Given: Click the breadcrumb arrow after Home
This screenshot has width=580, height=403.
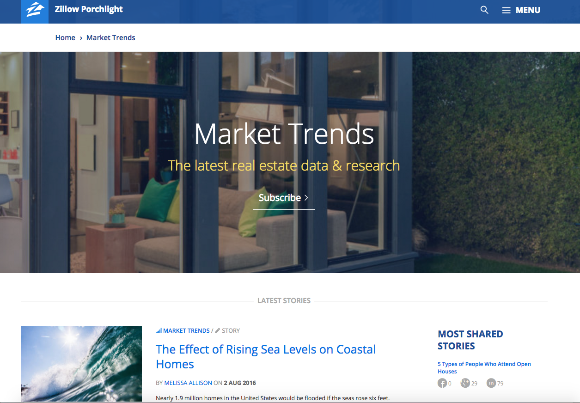Looking at the screenshot, I should 80,37.
